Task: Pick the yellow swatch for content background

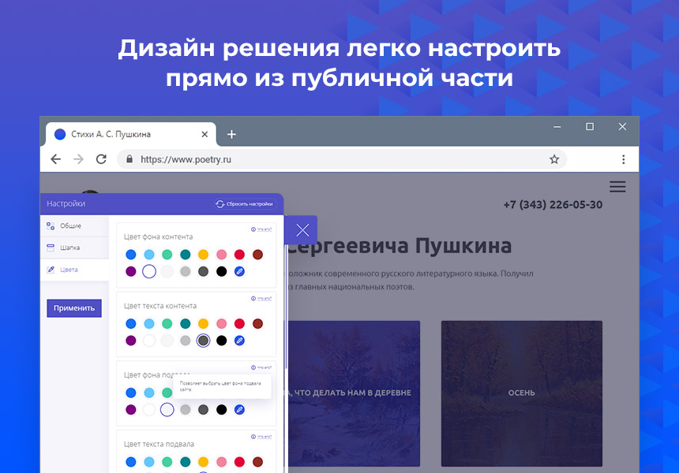Action: click(203, 255)
